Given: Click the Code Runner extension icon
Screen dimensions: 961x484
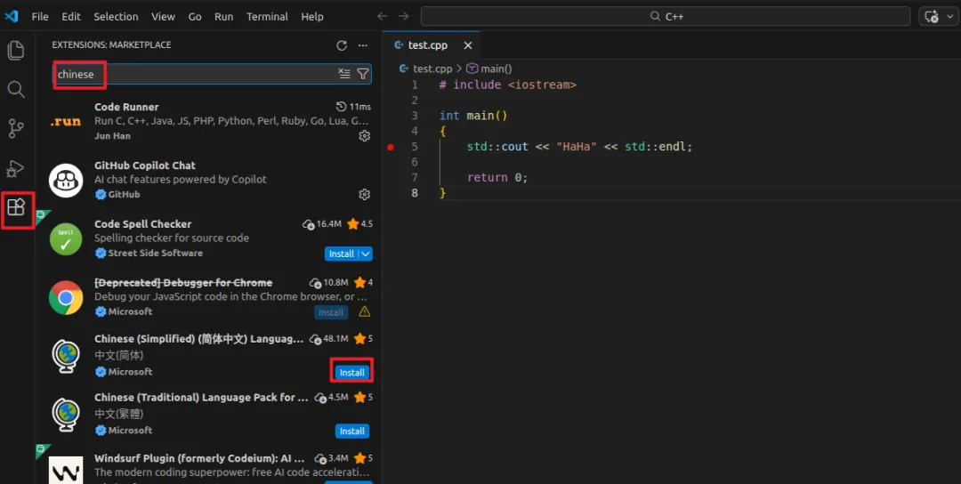Looking at the screenshot, I should click(66, 121).
